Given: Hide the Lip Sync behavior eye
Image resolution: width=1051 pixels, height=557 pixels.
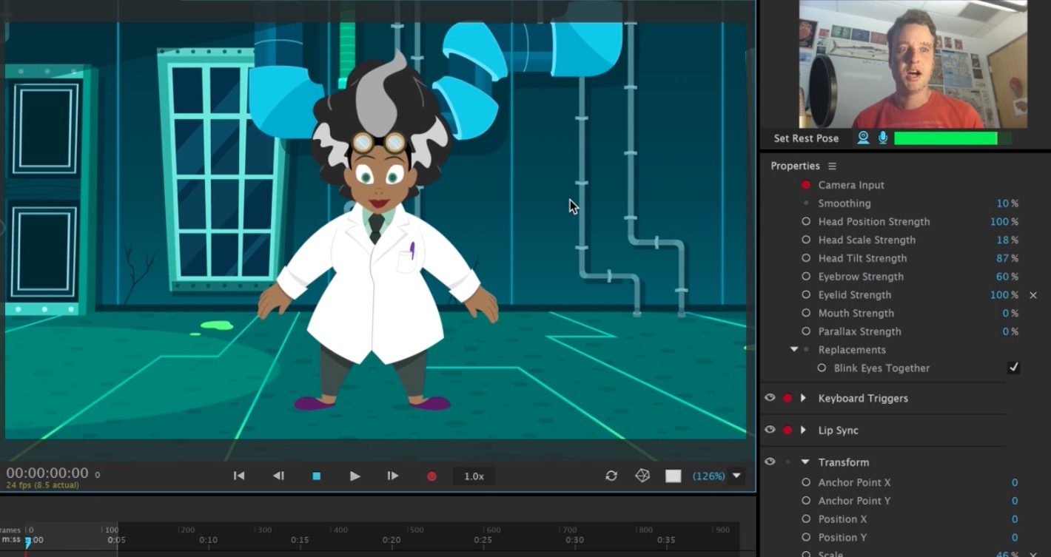Looking at the screenshot, I should click(x=770, y=430).
